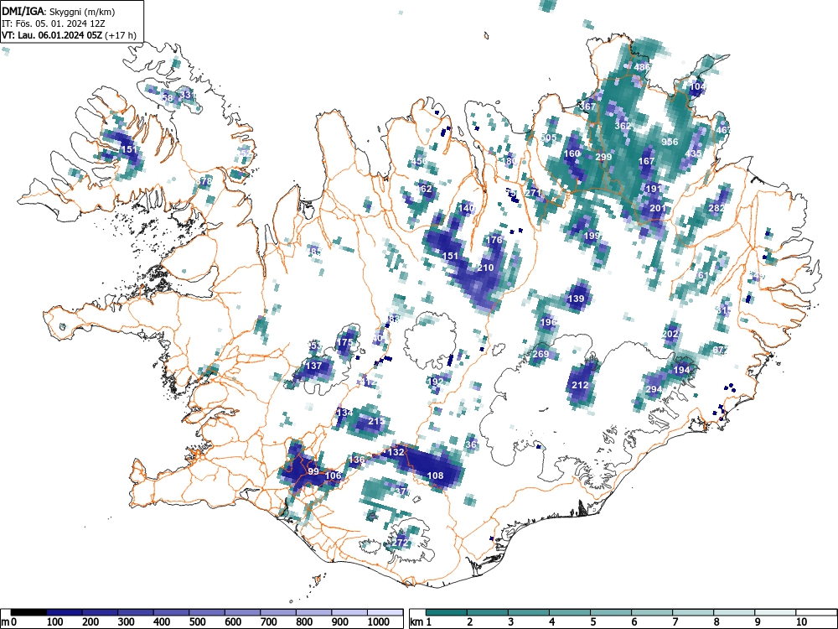This screenshot has height=629, width=838.
Task: Click the 500 m legend label
Action: pos(197,622)
